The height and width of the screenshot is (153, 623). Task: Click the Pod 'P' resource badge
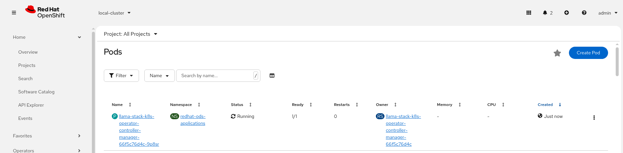(x=115, y=116)
